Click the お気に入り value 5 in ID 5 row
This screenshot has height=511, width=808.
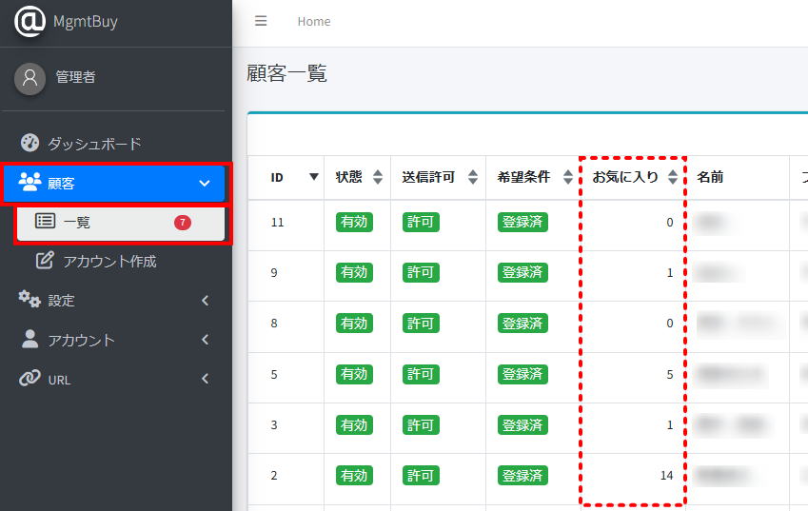click(670, 374)
